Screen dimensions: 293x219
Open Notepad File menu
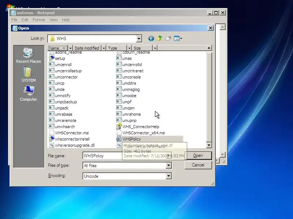pos(14,20)
